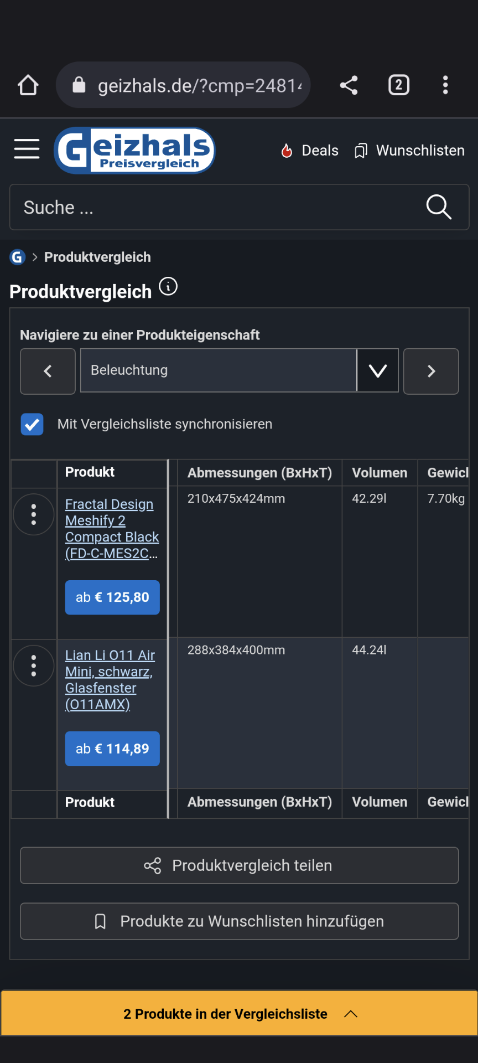
Task: Click bottom Abmessungen (BxHxT) footer header
Action: [259, 802]
